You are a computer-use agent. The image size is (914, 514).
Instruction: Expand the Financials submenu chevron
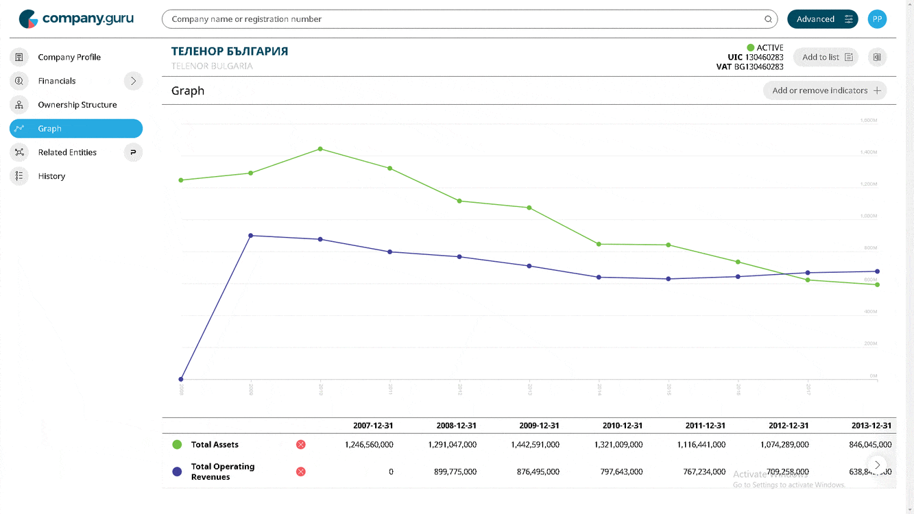click(133, 81)
